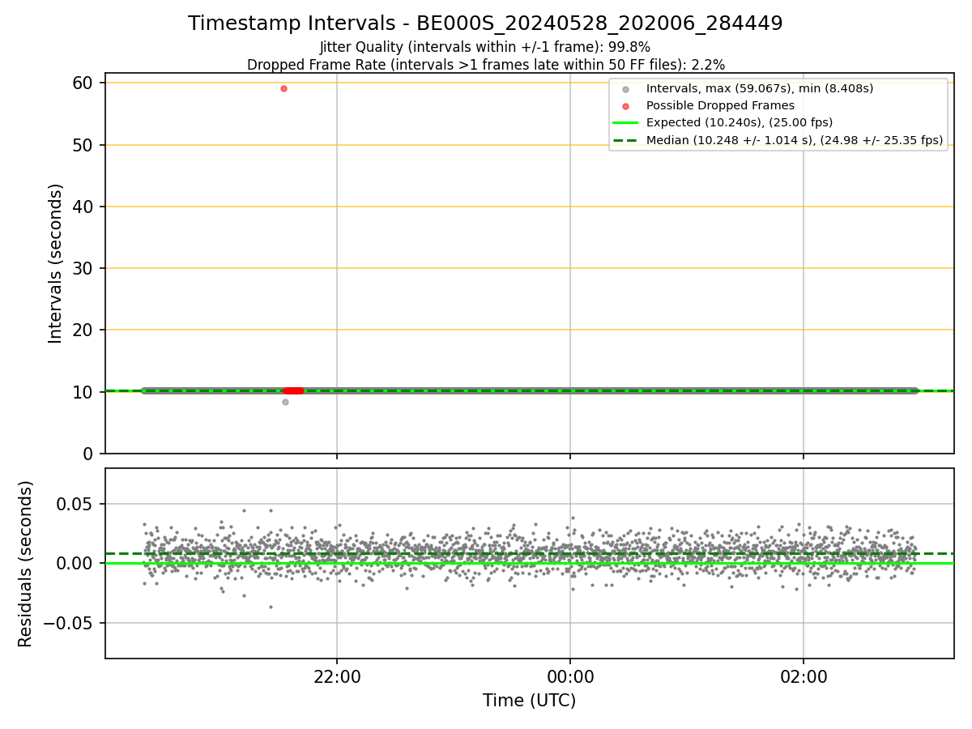Select the 'Jitter Quality' subtitle line showing 99.8%
This screenshot has height=729, width=972.
(485, 48)
